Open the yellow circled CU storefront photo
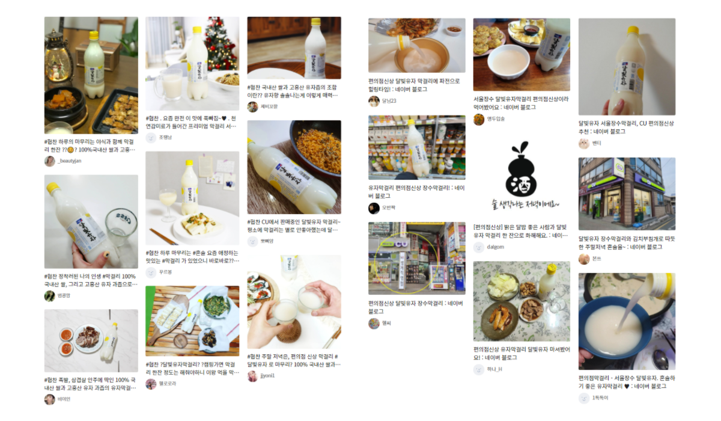Viewport: 721px width, 421px height. [417, 258]
